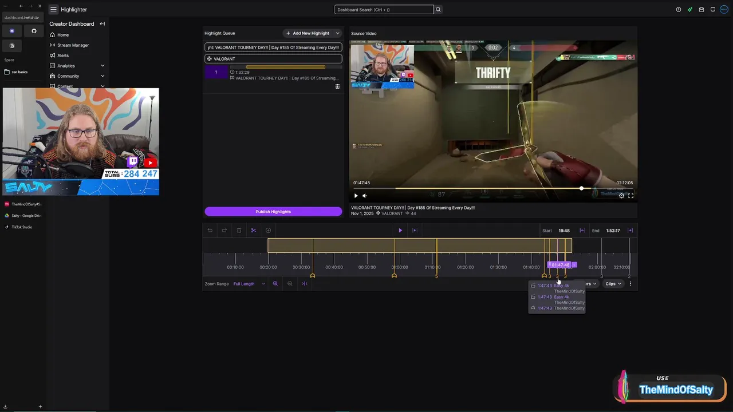
Task: Open the green sparkle icon in top bar
Action: [690, 10]
